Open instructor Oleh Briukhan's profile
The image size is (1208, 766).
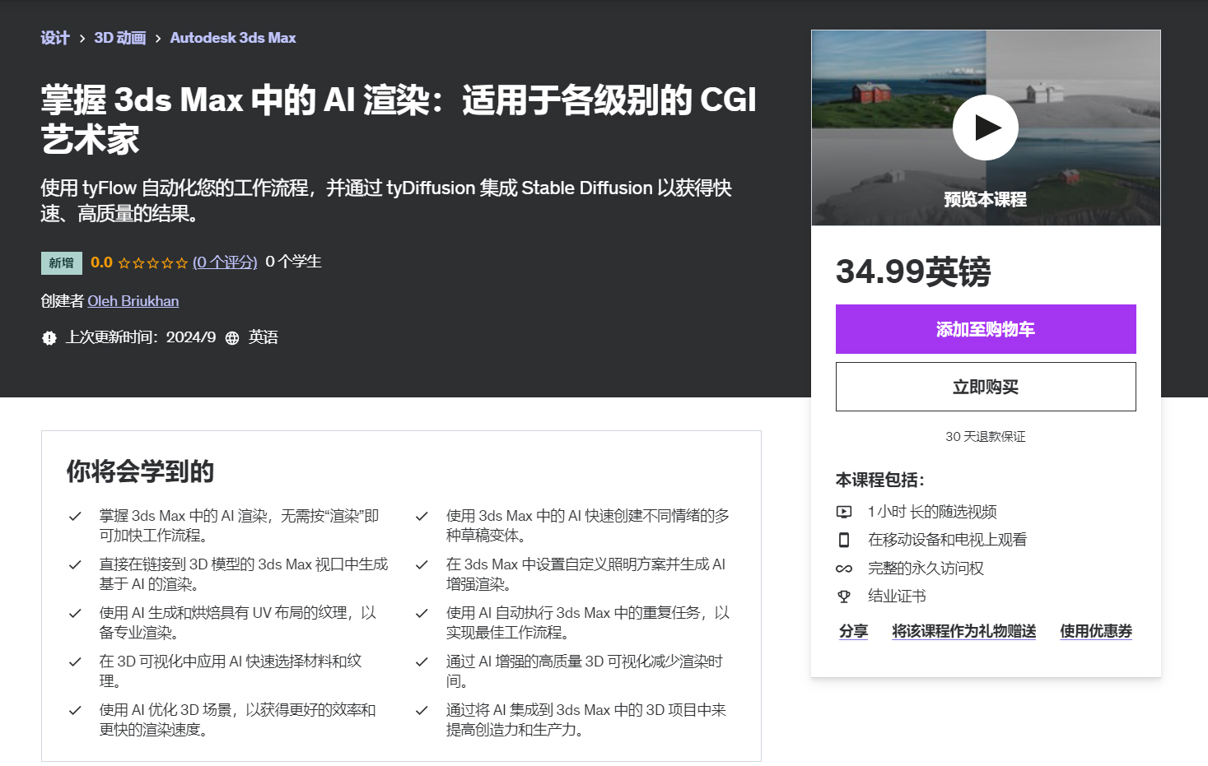pyautogui.click(x=133, y=301)
